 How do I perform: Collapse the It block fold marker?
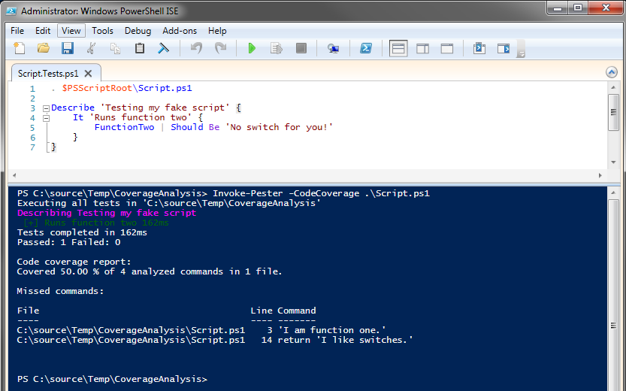click(47, 118)
